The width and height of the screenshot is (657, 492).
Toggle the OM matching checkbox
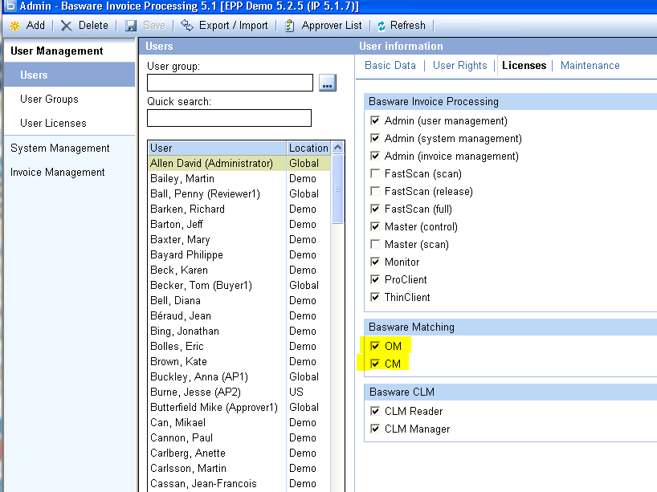pos(375,346)
